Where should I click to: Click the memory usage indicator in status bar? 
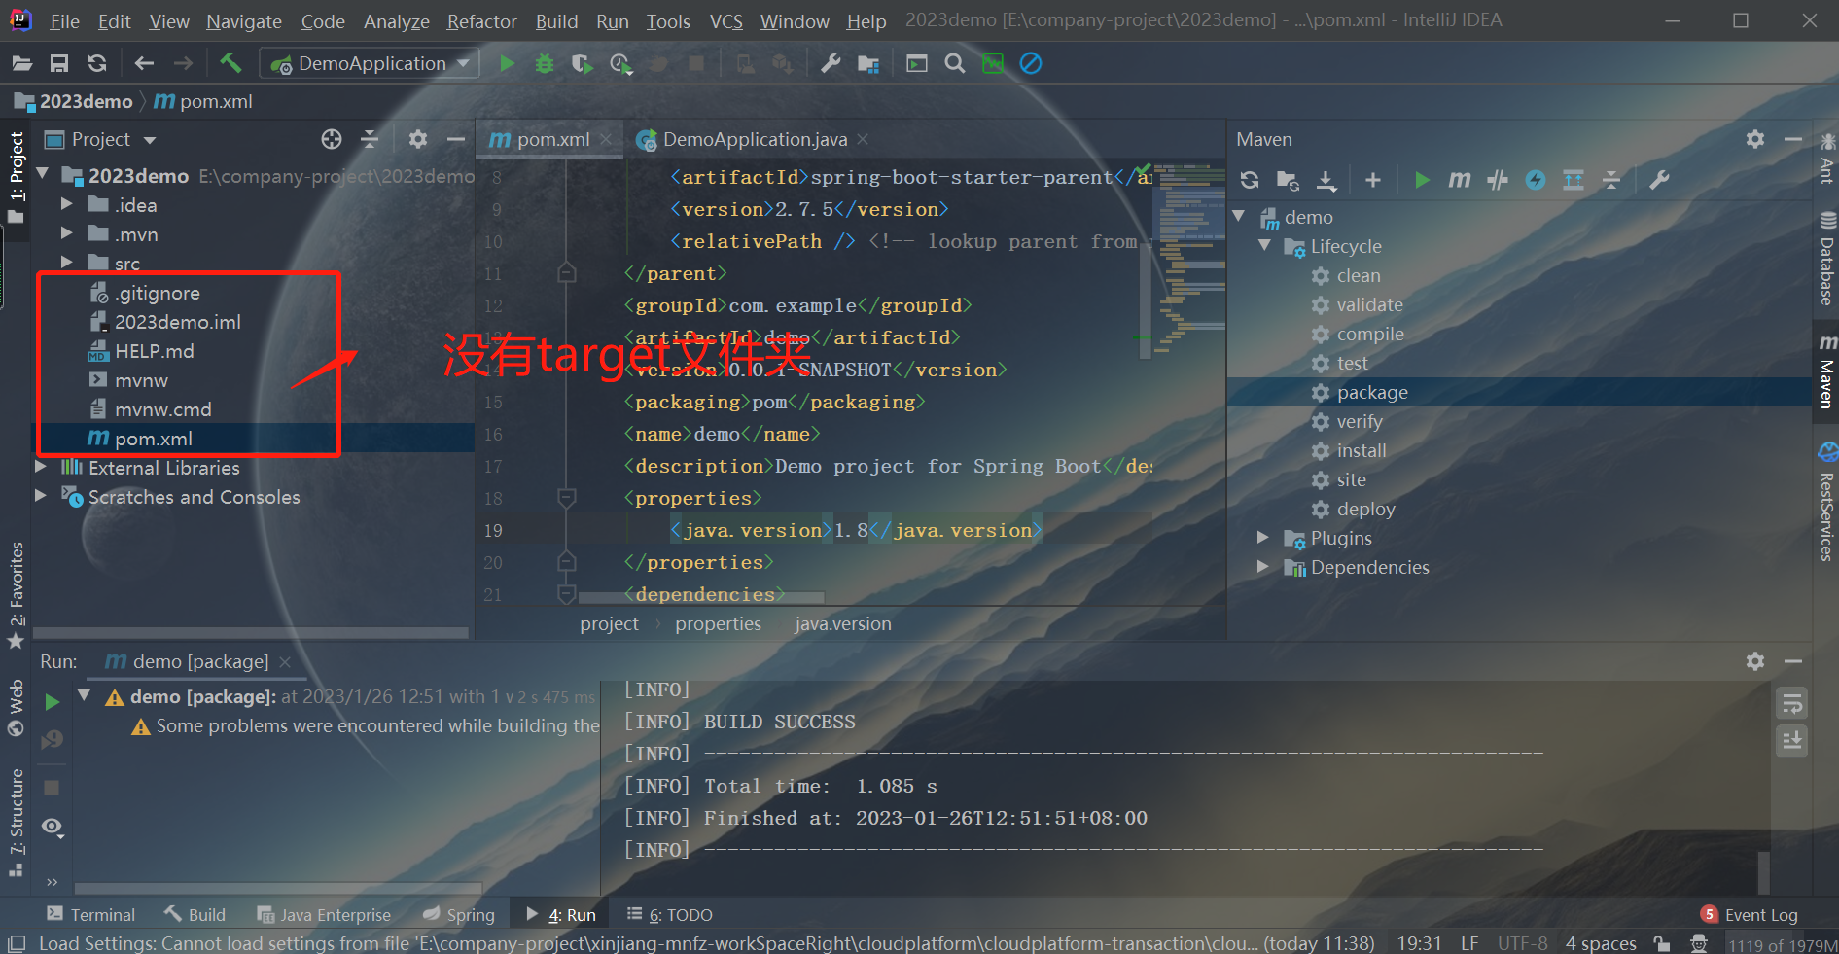[1782, 944]
